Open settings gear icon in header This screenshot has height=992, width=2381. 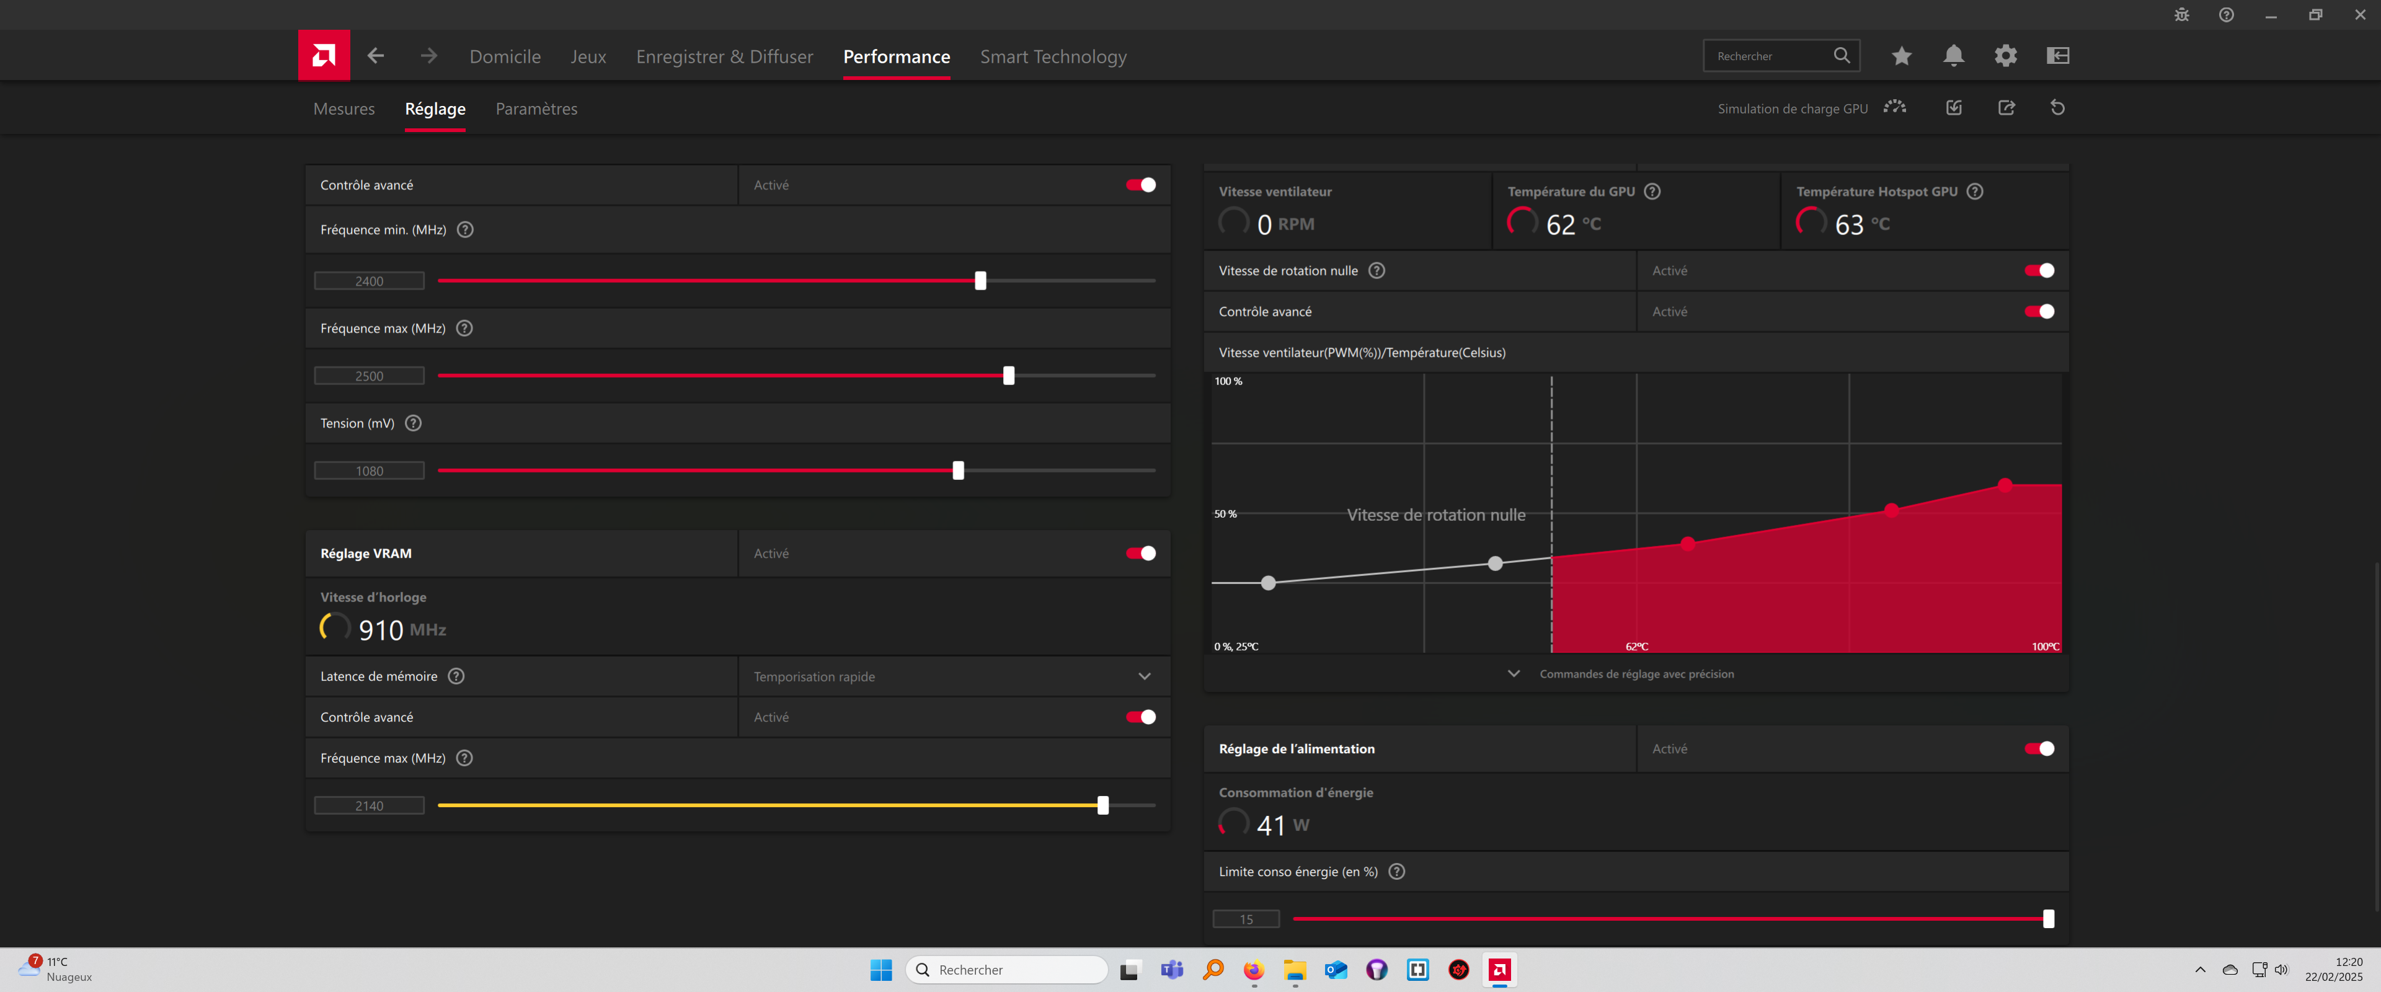coord(2005,56)
